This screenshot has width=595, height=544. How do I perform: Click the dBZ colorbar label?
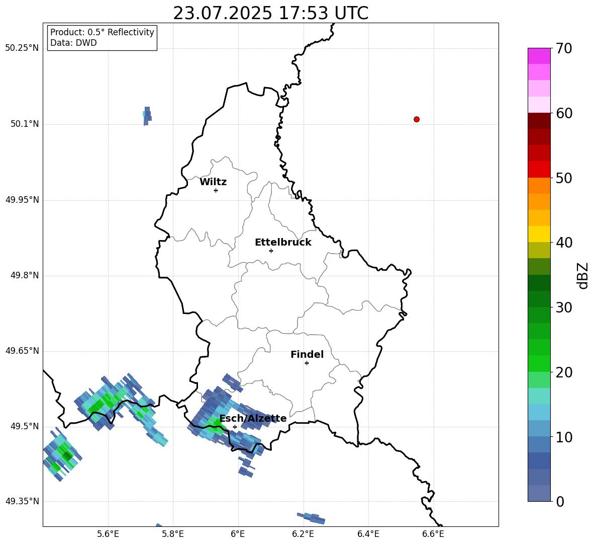[x=582, y=276]
